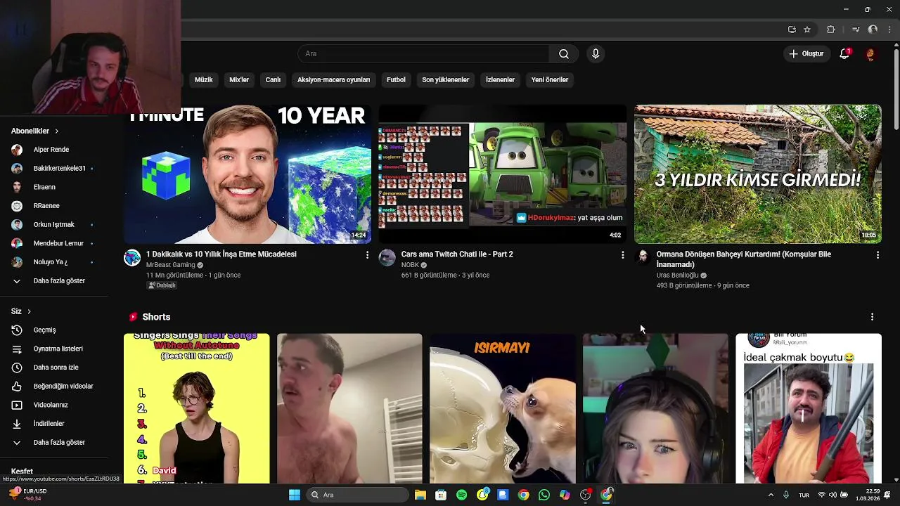Select the Aksiyon-macera oyunları filter chip
The width and height of the screenshot is (900, 506).
pos(333,80)
